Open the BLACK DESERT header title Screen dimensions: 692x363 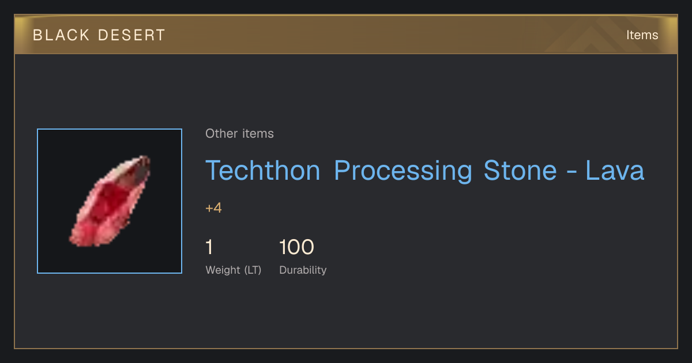[99, 35]
